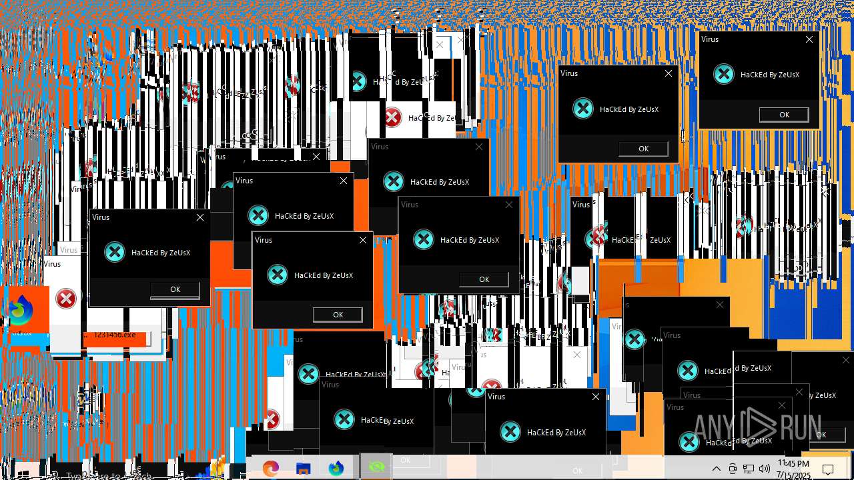Screen dimensions: 854x480
Task: Open File Explorer from the taskbar
Action: click(304, 468)
